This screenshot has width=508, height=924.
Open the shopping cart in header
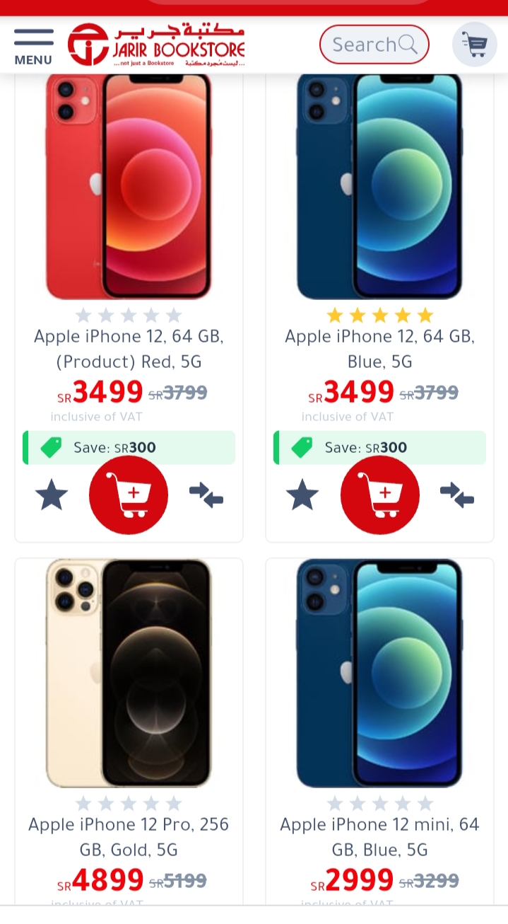(x=475, y=45)
